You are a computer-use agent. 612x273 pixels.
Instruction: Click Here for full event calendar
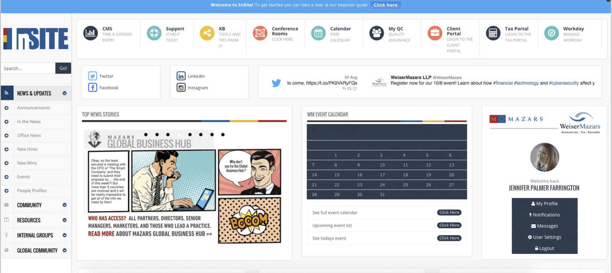(449, 212)
